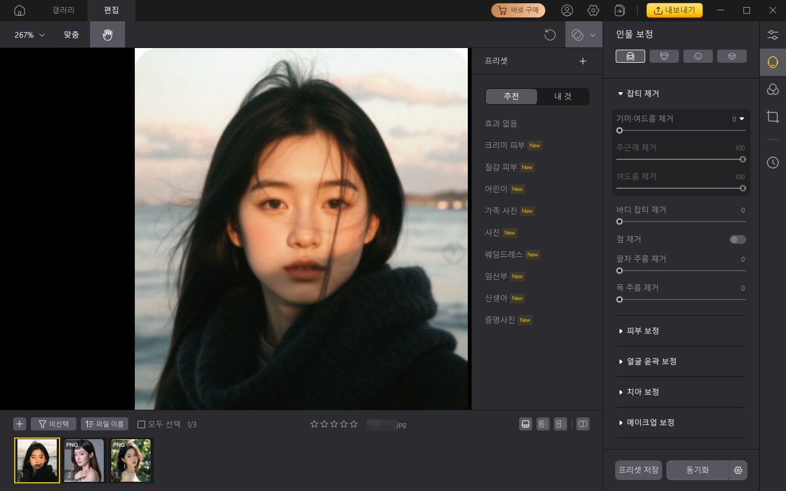Open the history panel via the clock icon
This screenshot has height=491, width=786.
(x=773, y=163)
